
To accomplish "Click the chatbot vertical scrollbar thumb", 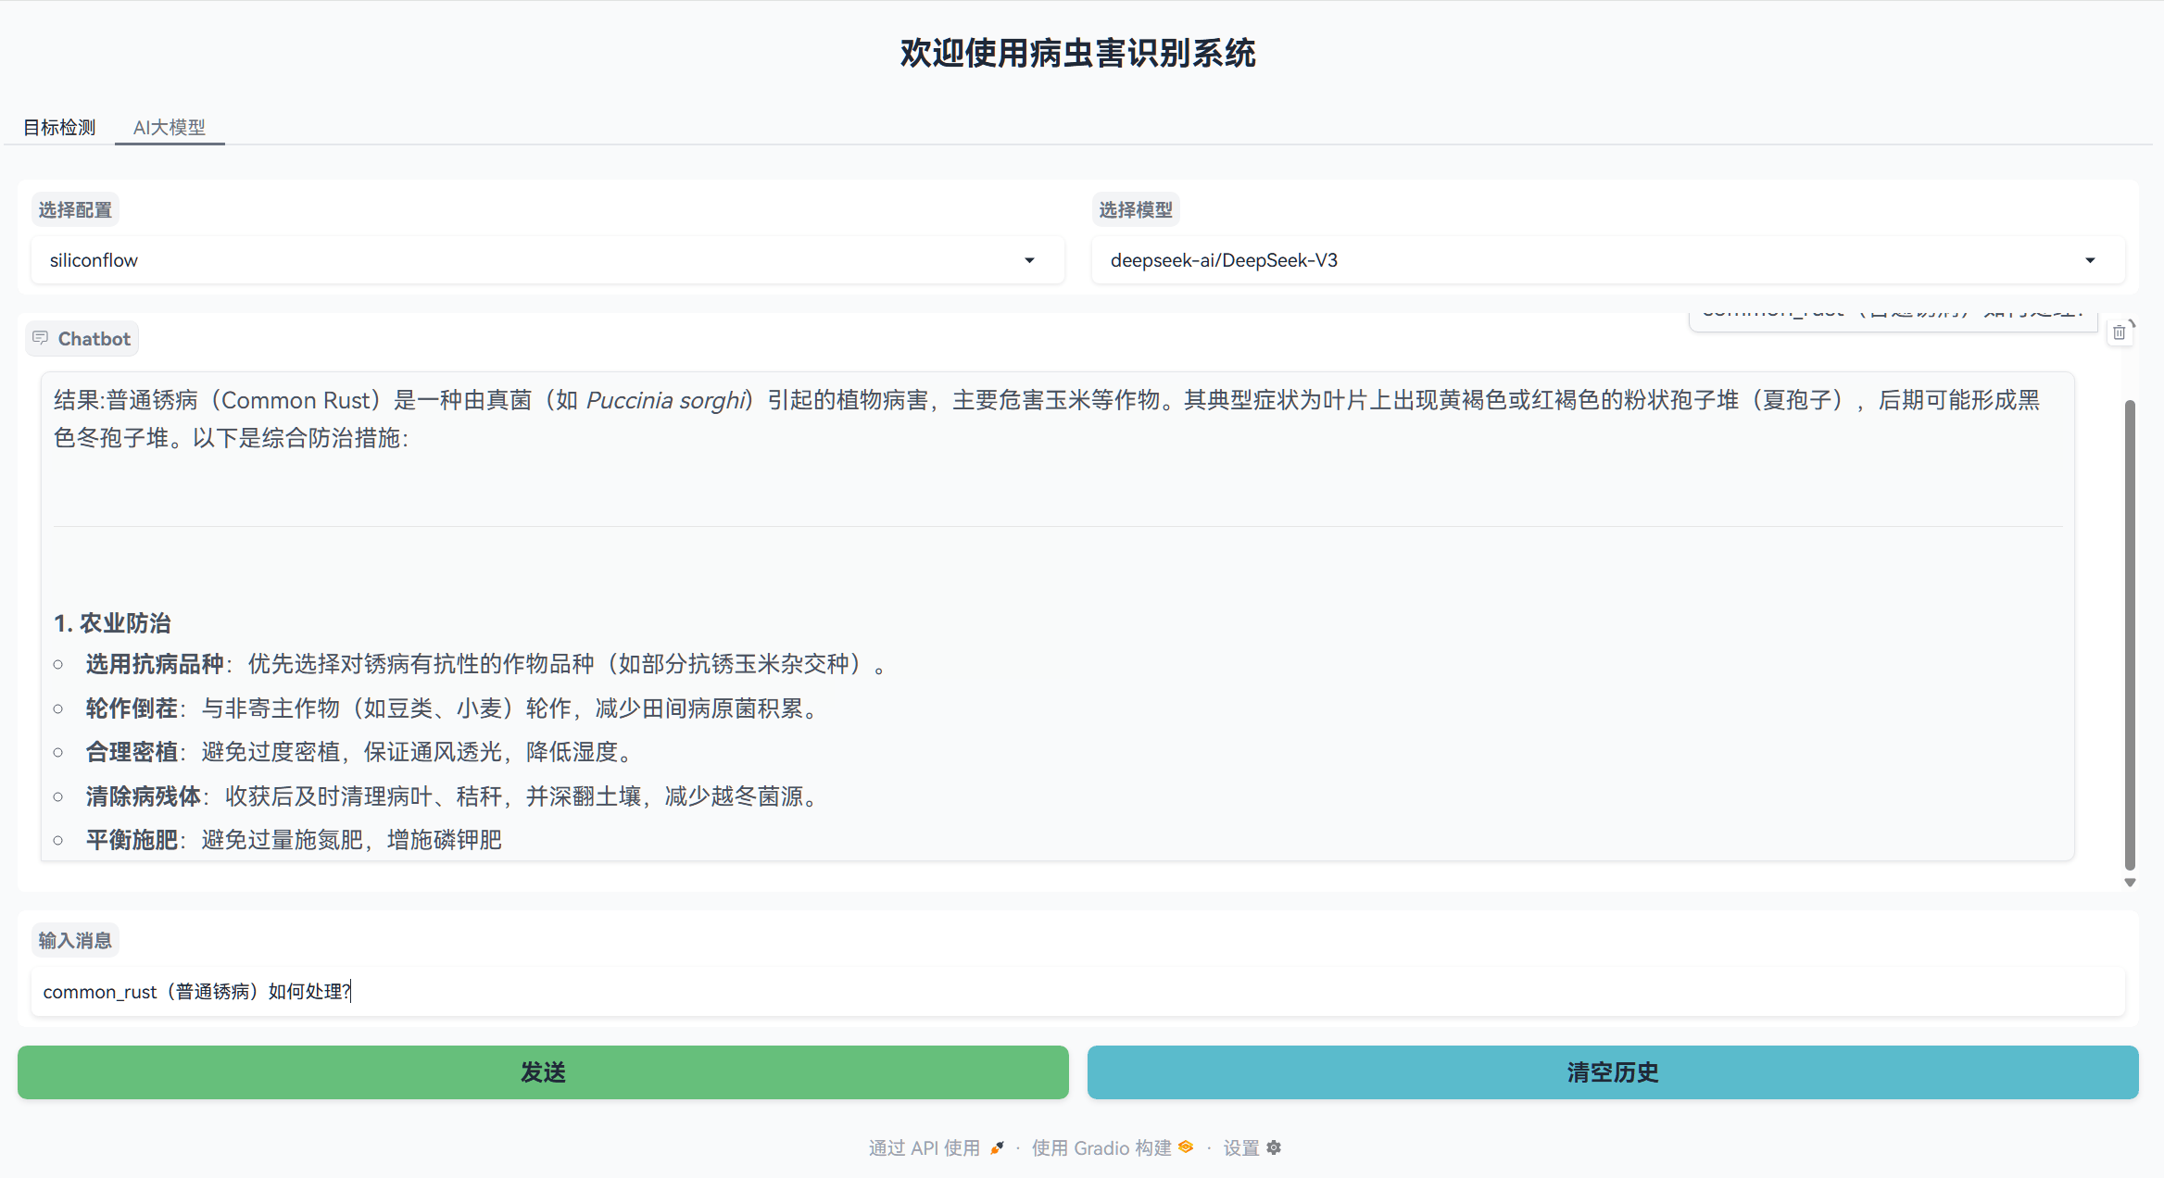I will (2130, 636).
